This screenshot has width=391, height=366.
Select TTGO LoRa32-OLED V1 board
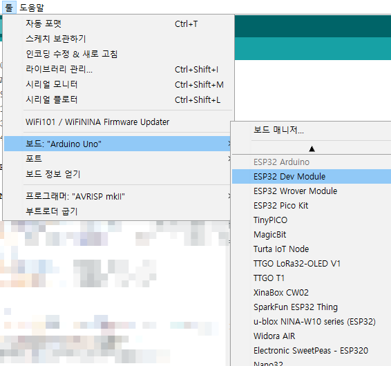click(312, 263)
